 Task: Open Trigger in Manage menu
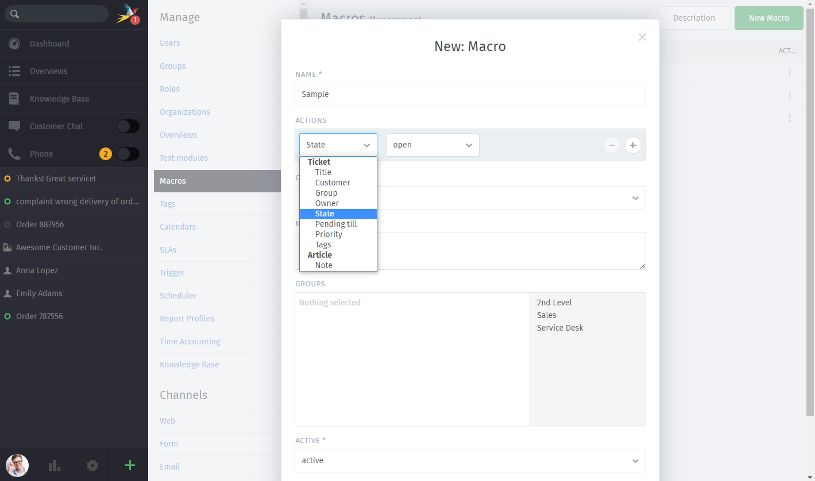(172, 273)
